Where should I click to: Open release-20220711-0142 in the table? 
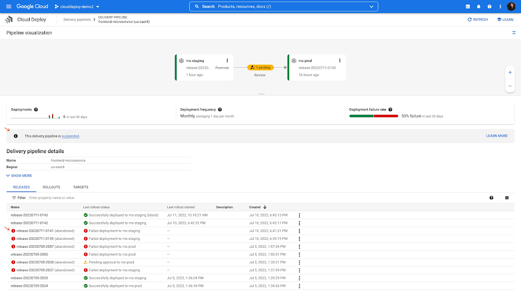pos(29,223)
